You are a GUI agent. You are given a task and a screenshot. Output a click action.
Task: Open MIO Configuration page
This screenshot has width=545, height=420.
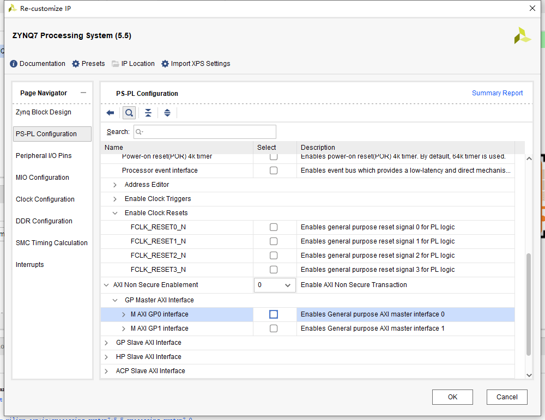point(43,178)
